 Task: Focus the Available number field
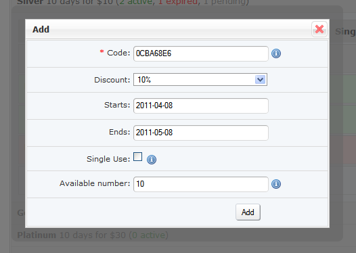pos(201,184)
